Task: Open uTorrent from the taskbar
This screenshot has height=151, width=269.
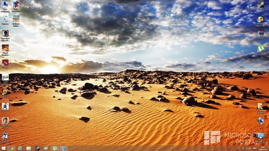Action: click(x=55, y=148)
